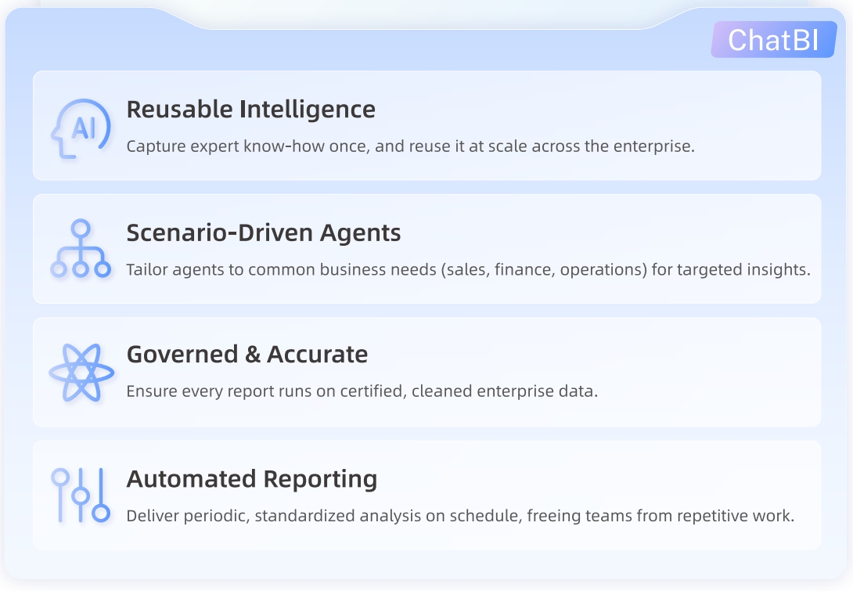Click the bottom-right node of the hierarchy icon
Image resolution: width=853 pixels, height=591 pixels.
click(x=103, y=269)
